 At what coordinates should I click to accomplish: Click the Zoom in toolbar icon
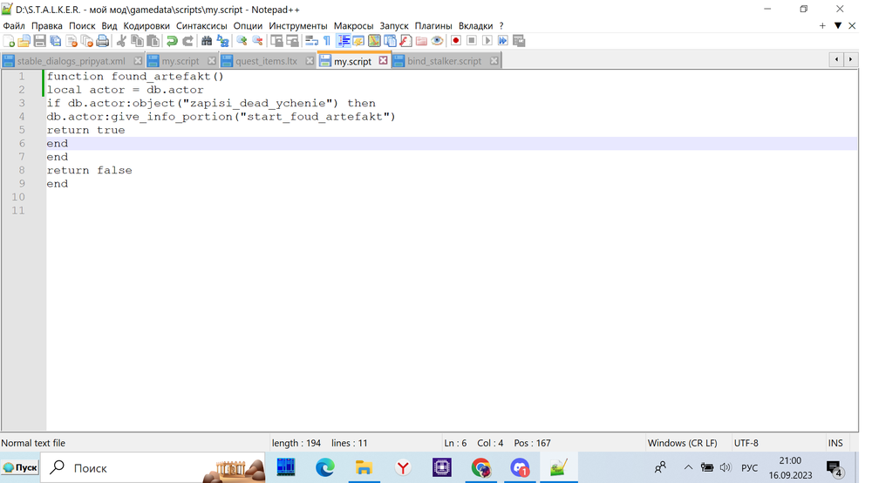242,41
